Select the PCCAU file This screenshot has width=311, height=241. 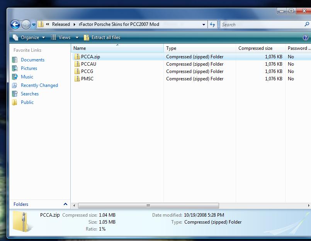88,64
